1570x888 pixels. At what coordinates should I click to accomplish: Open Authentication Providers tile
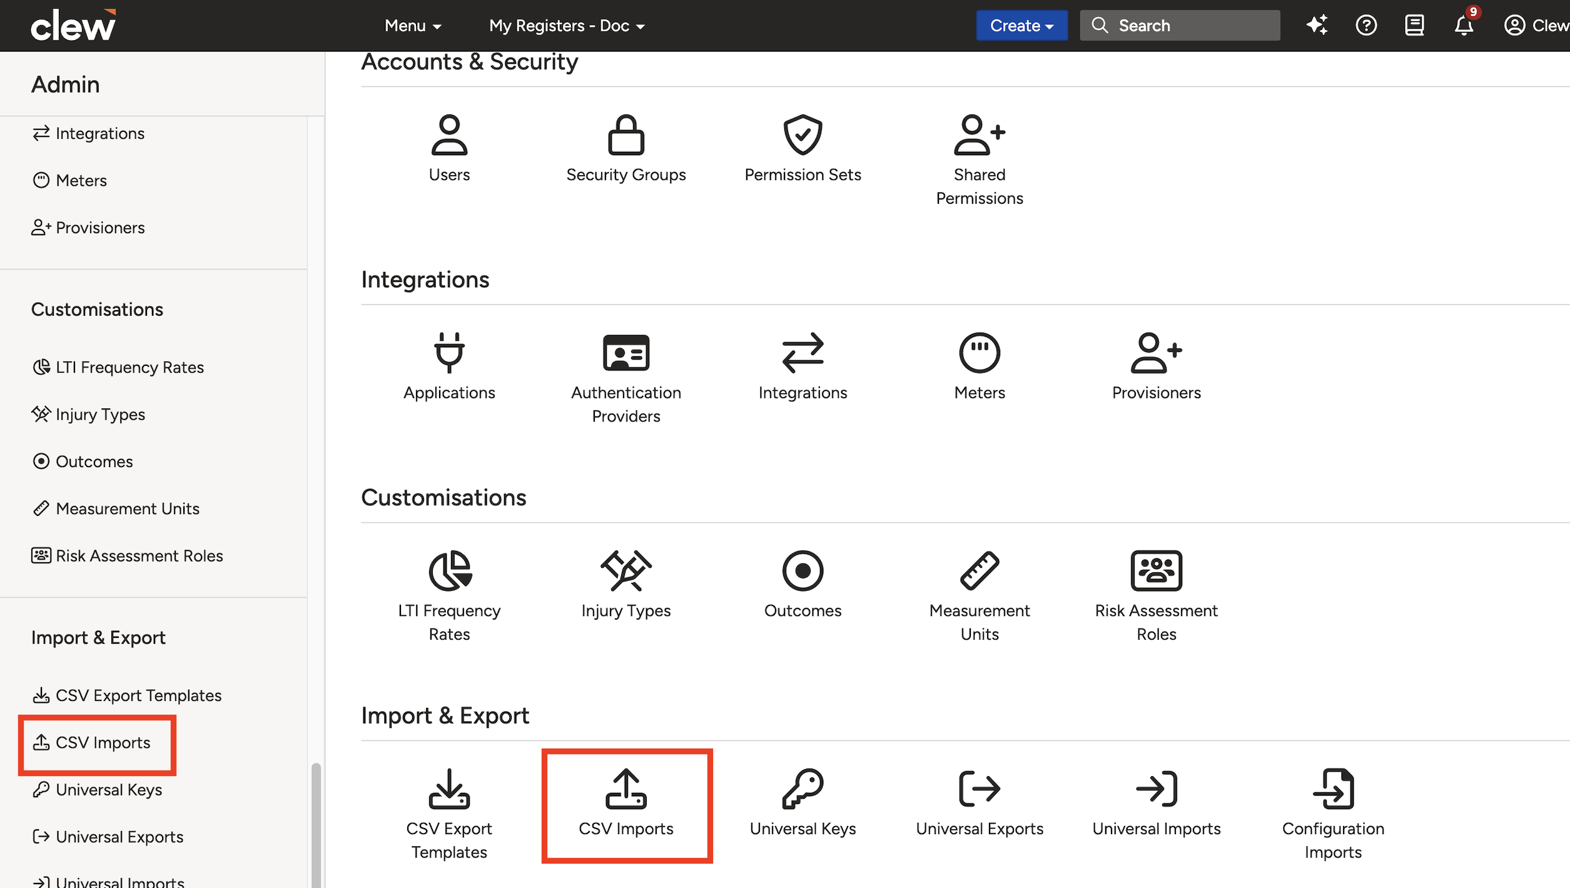tap(625, 378)
